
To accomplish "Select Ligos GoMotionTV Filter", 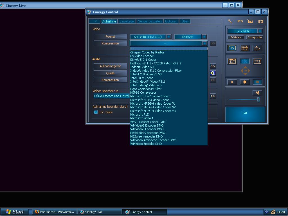I will tap(169, 89).
